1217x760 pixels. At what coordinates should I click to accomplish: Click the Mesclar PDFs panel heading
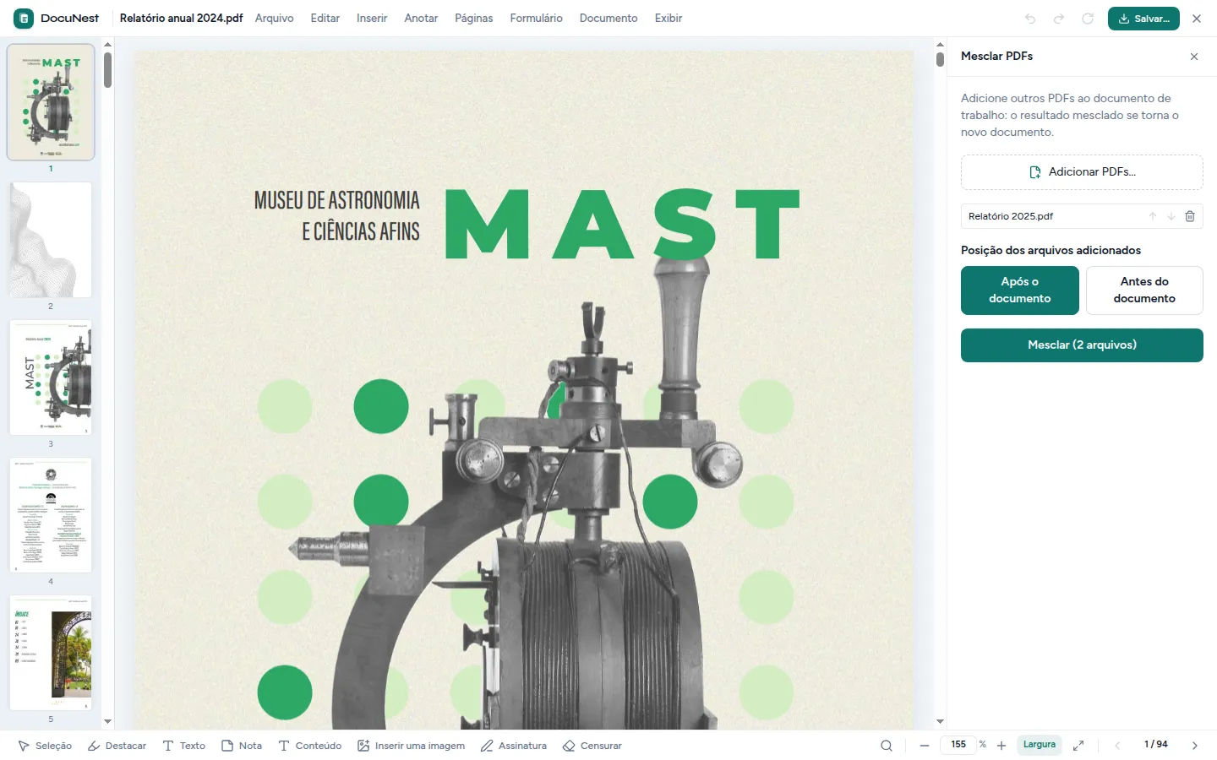pos(996,57)
